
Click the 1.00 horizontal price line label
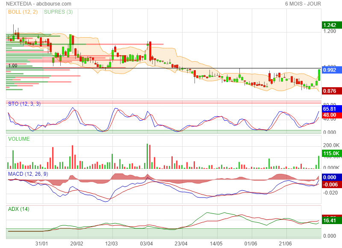[13, 65]
